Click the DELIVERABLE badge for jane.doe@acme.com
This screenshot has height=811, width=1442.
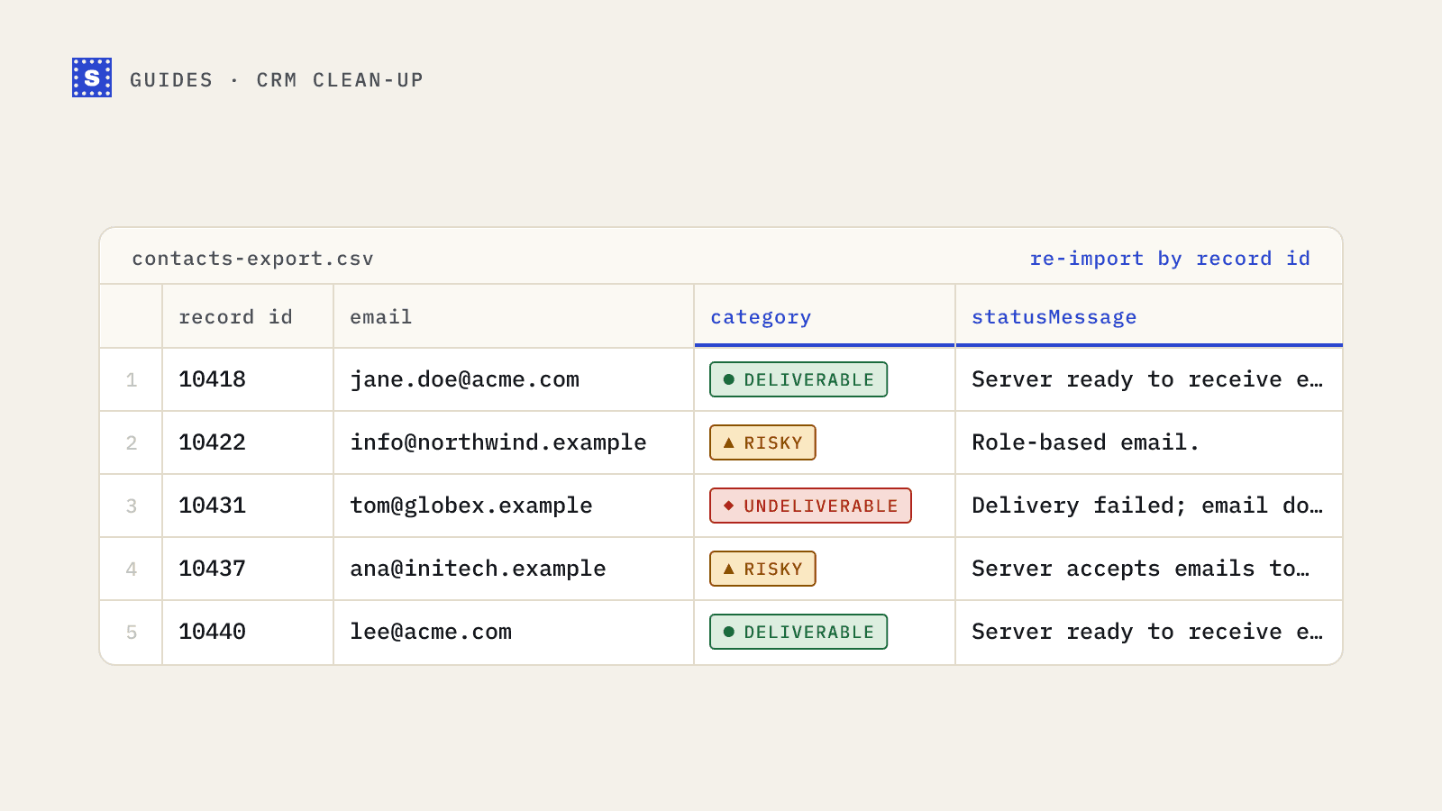(799, 379)
